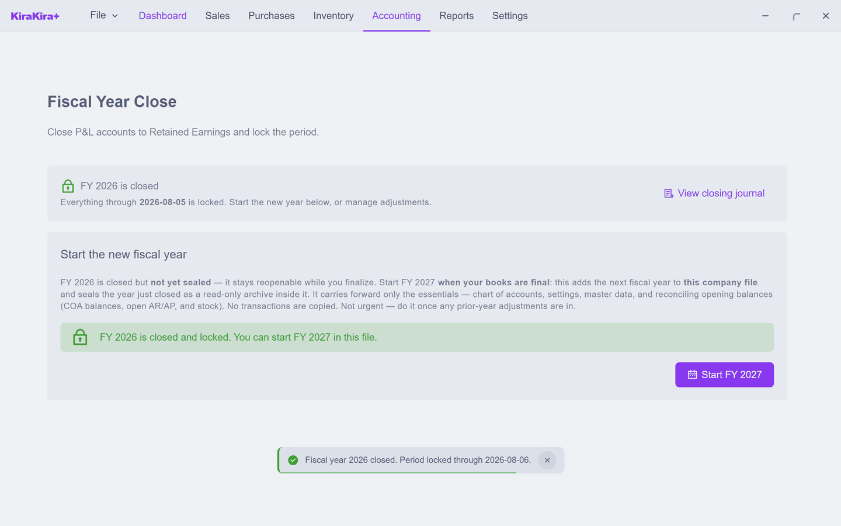This screenshot has width=841, height=526.
Task: Click the green checkmark icon in the notification
Action: coord(293,460)
